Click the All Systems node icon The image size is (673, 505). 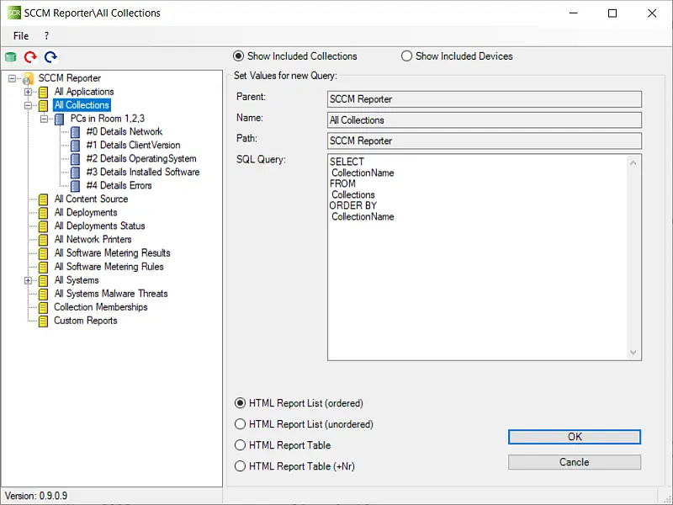44,280
